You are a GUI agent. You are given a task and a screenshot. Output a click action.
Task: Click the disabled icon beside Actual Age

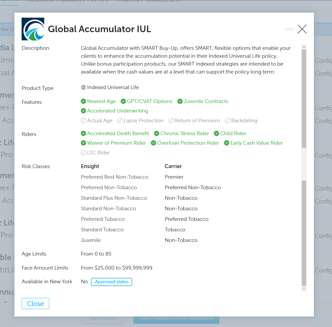click(83, 120)
